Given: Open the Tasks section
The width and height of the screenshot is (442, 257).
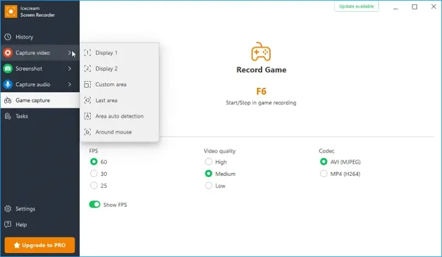Looking at the screenshot, I should 40,116.
